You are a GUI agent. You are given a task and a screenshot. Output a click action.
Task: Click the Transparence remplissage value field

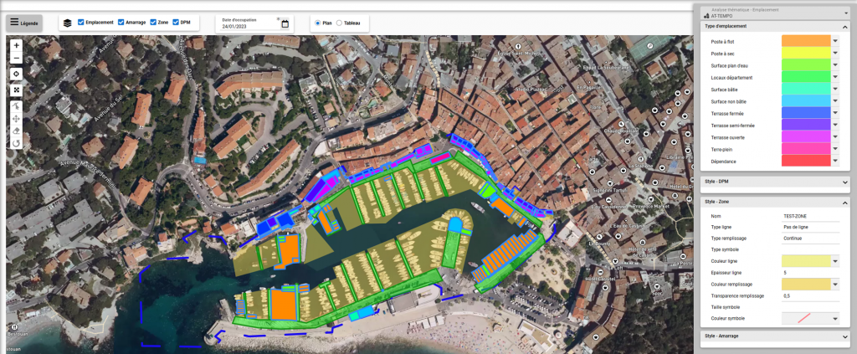[x=810, y=295]
